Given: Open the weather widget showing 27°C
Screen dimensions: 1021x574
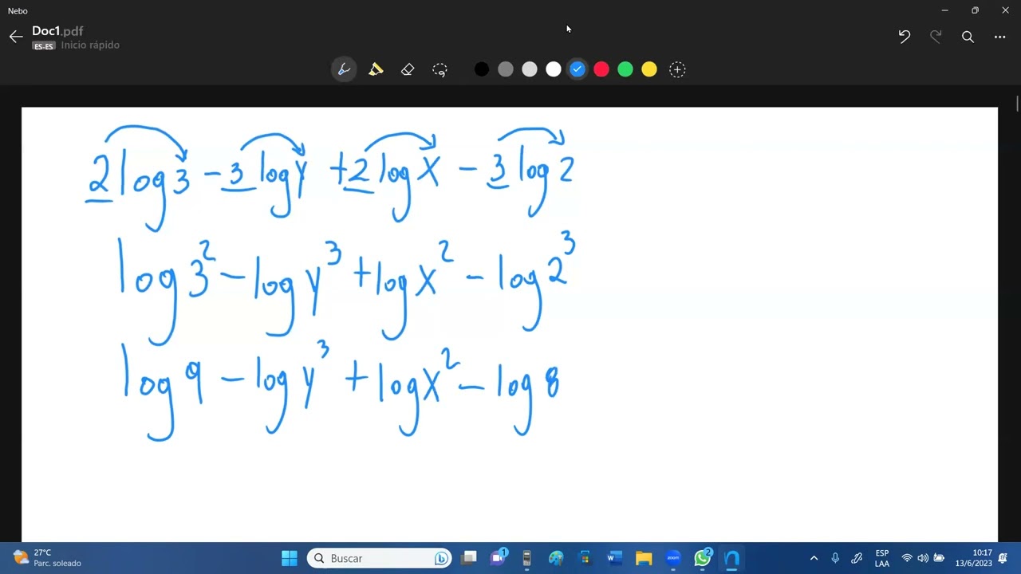Looking at the screenshot, I should (x=48, y=558).
